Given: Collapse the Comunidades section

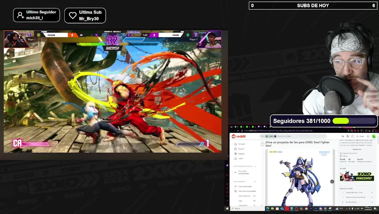Looking at the screenshot, I should [255, 182].
